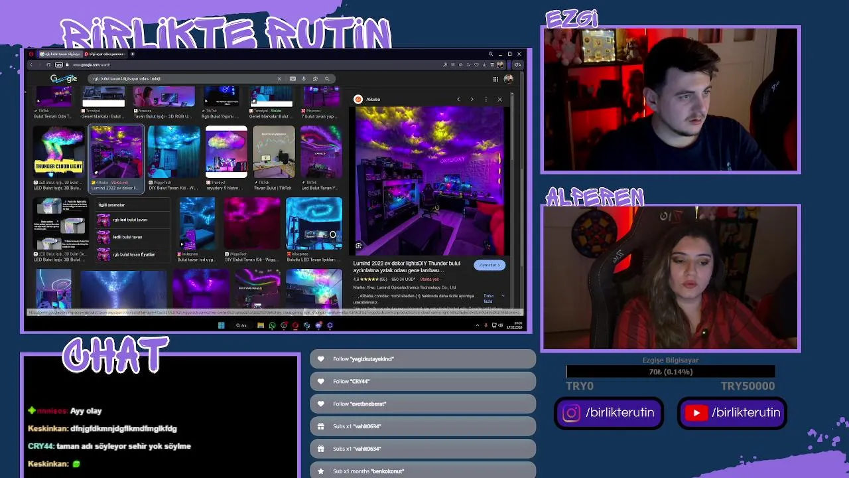Open the browser tab-search magnifier icon

[491, 54]
